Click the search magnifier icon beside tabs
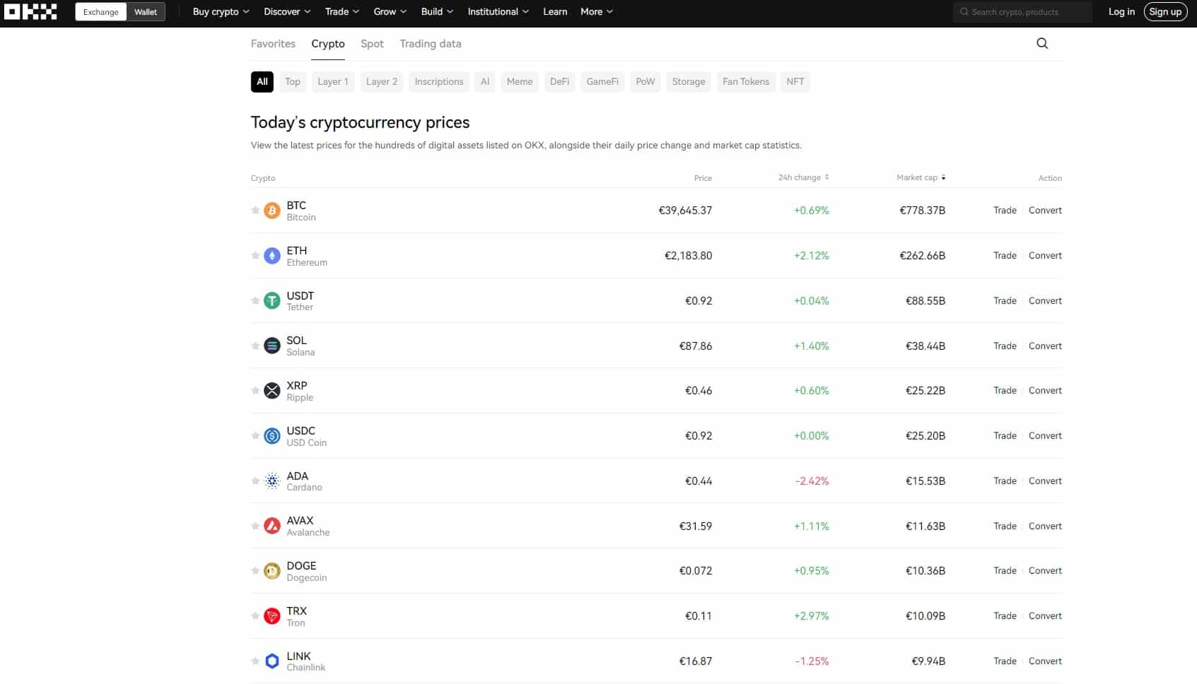The height and width of the screenshot is (684, 1197). 1042,43
